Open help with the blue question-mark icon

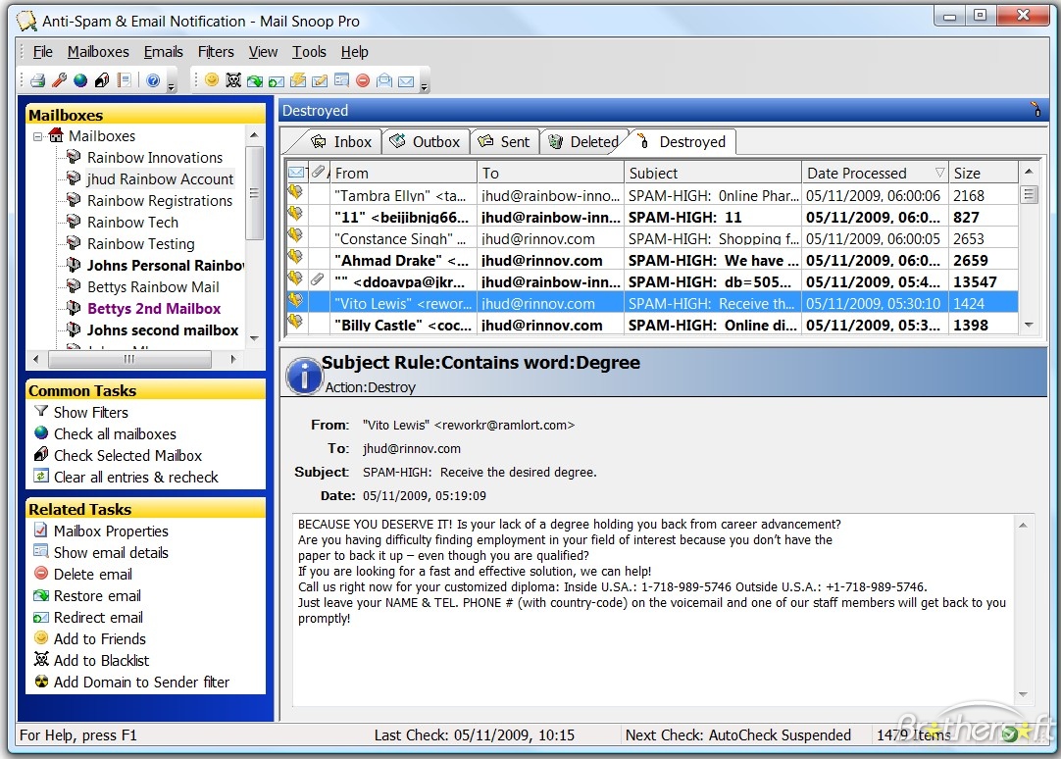[154, 80]
